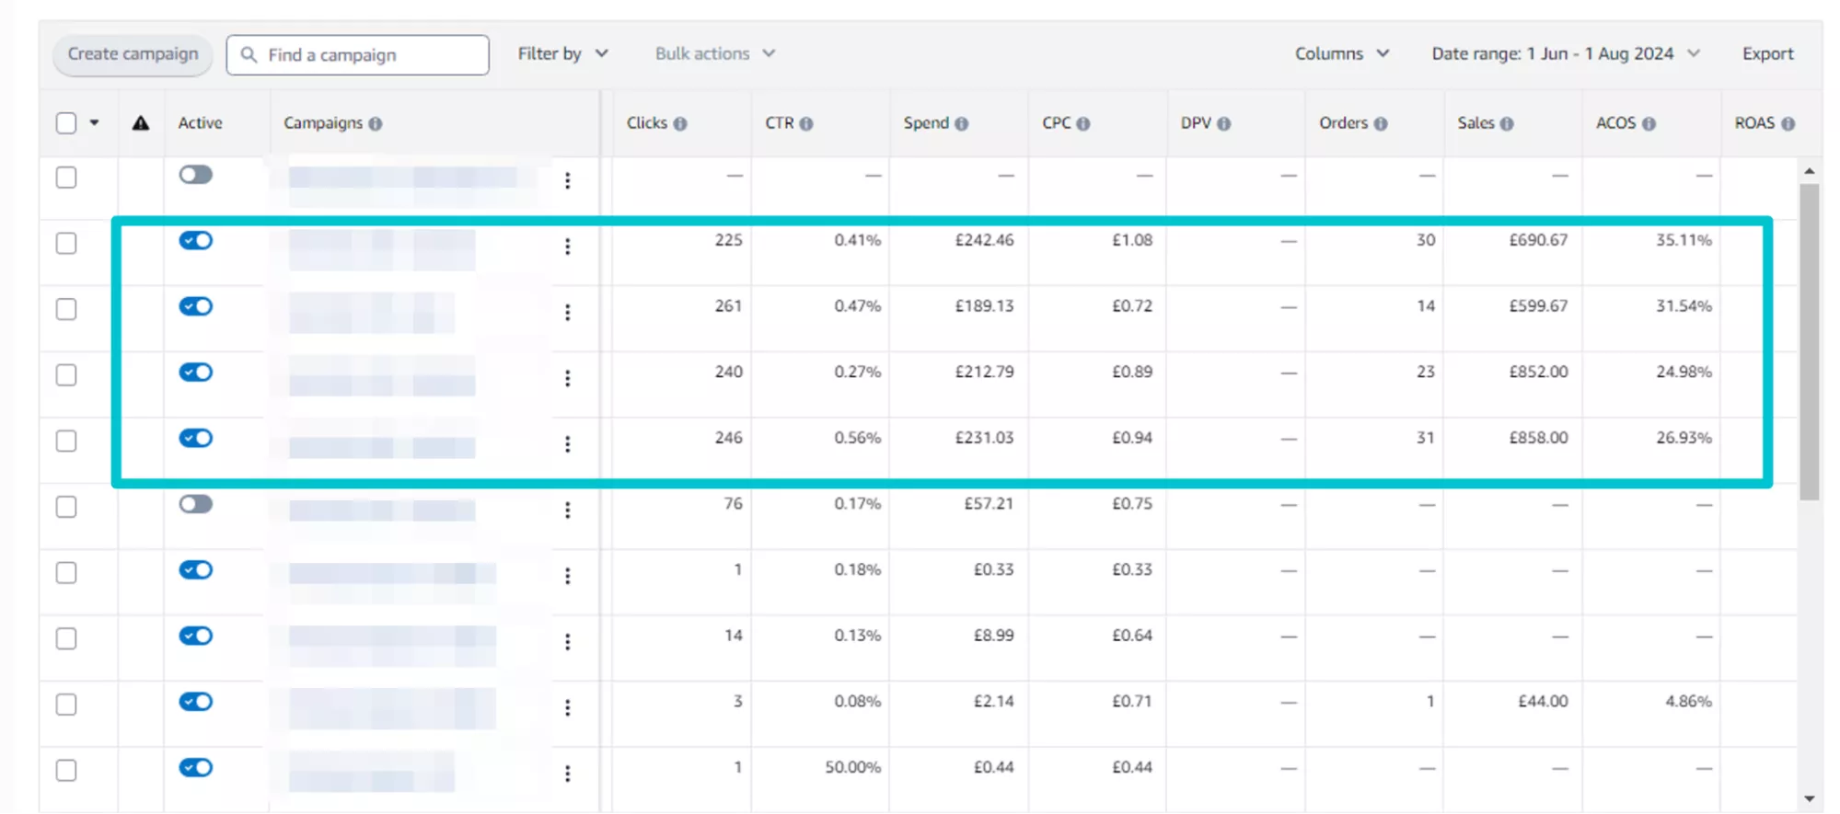Open the Date range selector
The image size is (1840, 814).
[1564, 54]
